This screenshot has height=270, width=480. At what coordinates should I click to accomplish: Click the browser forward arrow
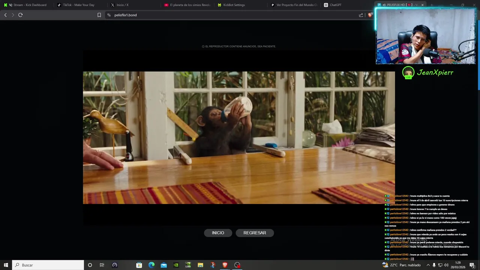point(13,15)
